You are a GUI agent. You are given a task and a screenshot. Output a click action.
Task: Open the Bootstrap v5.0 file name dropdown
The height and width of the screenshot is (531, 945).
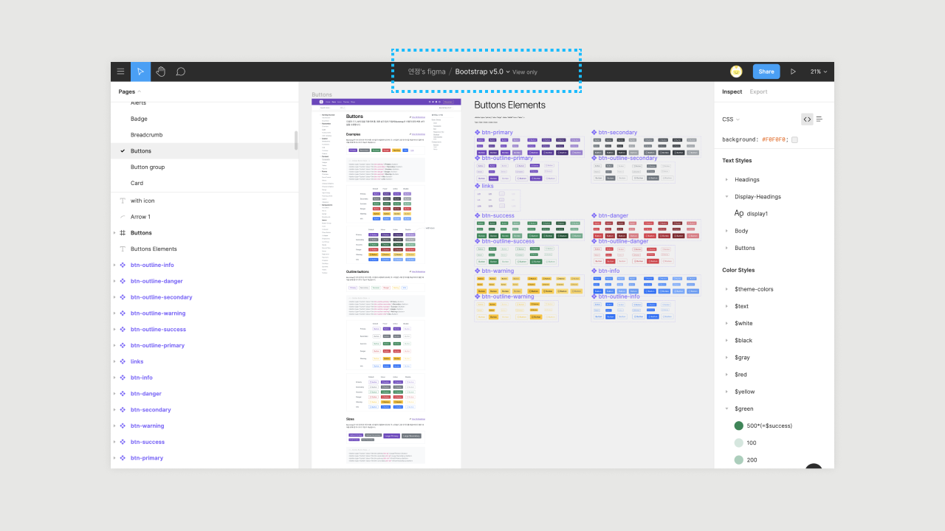pos(508,72)
